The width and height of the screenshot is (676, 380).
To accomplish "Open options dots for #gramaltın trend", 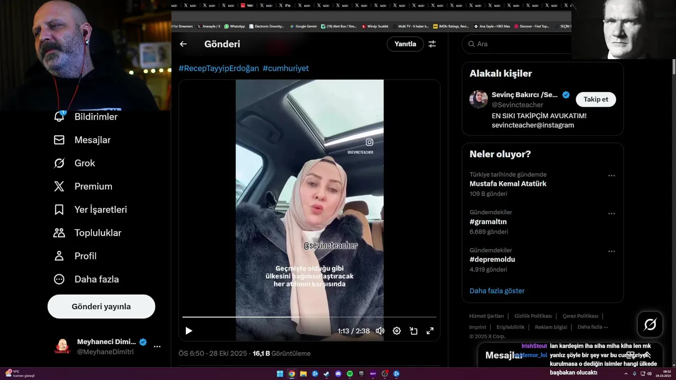I will point(612,214).
